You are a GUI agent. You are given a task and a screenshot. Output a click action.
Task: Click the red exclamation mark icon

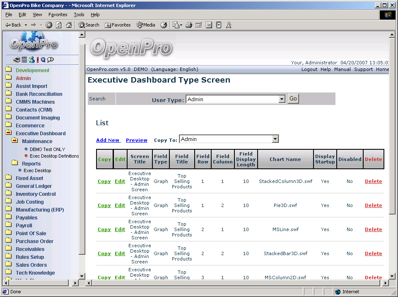click(37, 60)
